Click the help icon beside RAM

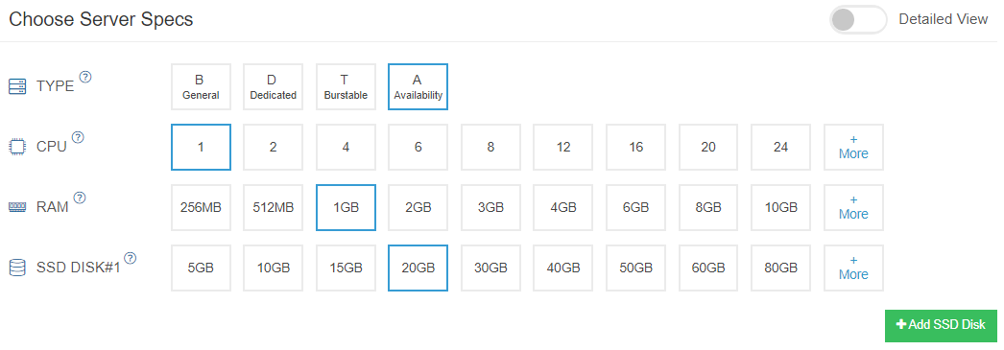(x=80, y=198)
